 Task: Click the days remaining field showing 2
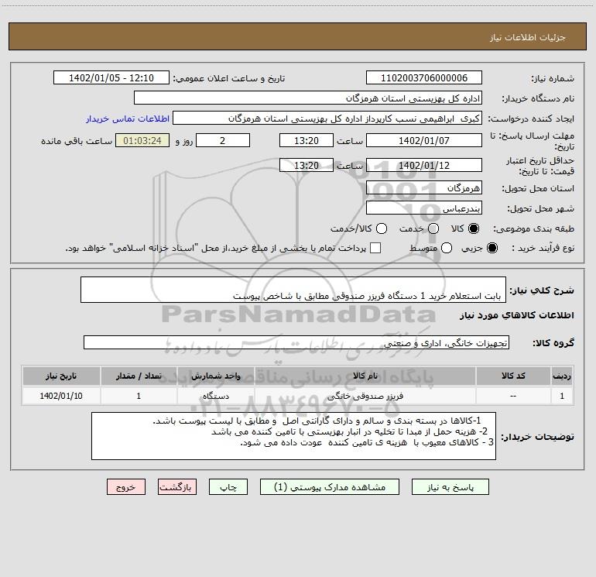coord(223,141)
